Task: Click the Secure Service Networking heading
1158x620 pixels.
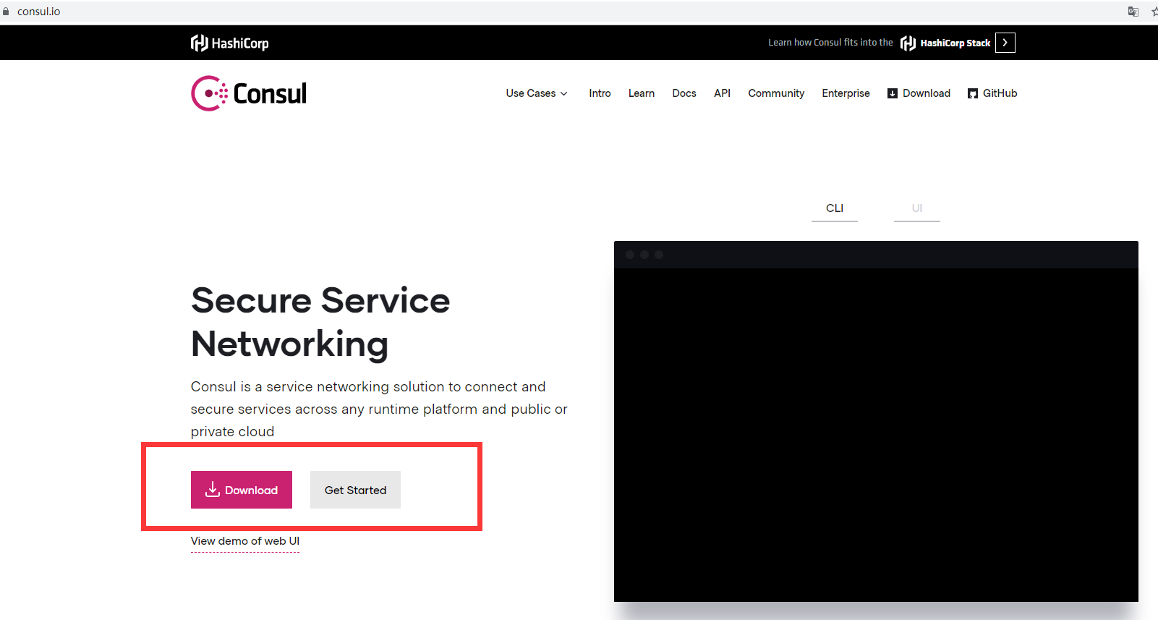Action: pos(320,322)
